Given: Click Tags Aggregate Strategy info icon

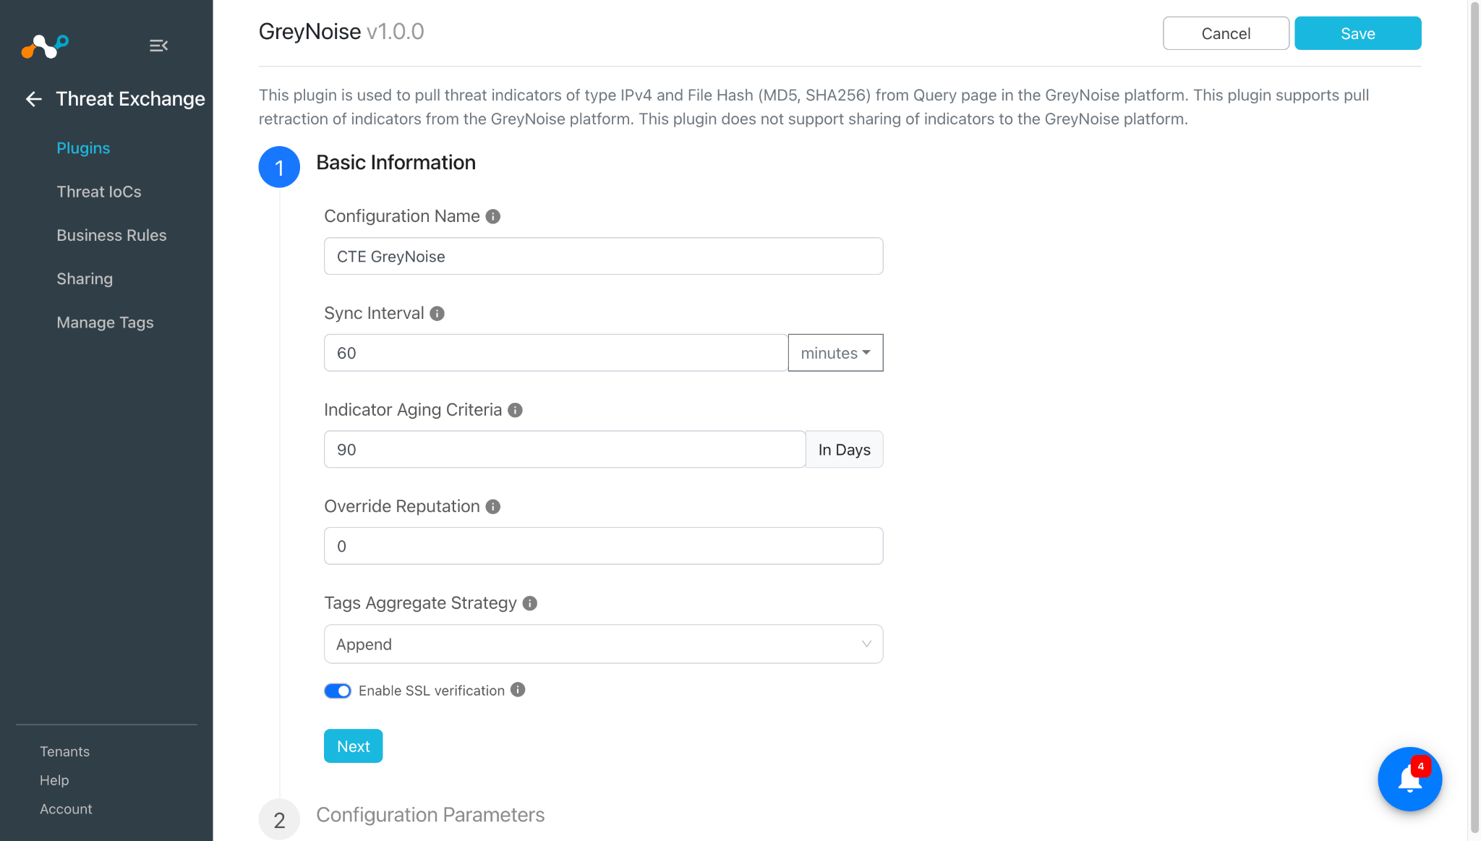Looking at the screenshot, I should click(x=530, y=603).
